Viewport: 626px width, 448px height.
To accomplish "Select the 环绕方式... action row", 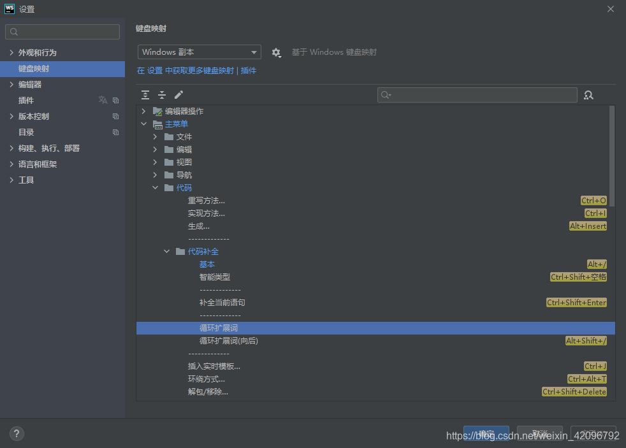I will [x=375, y=379].
